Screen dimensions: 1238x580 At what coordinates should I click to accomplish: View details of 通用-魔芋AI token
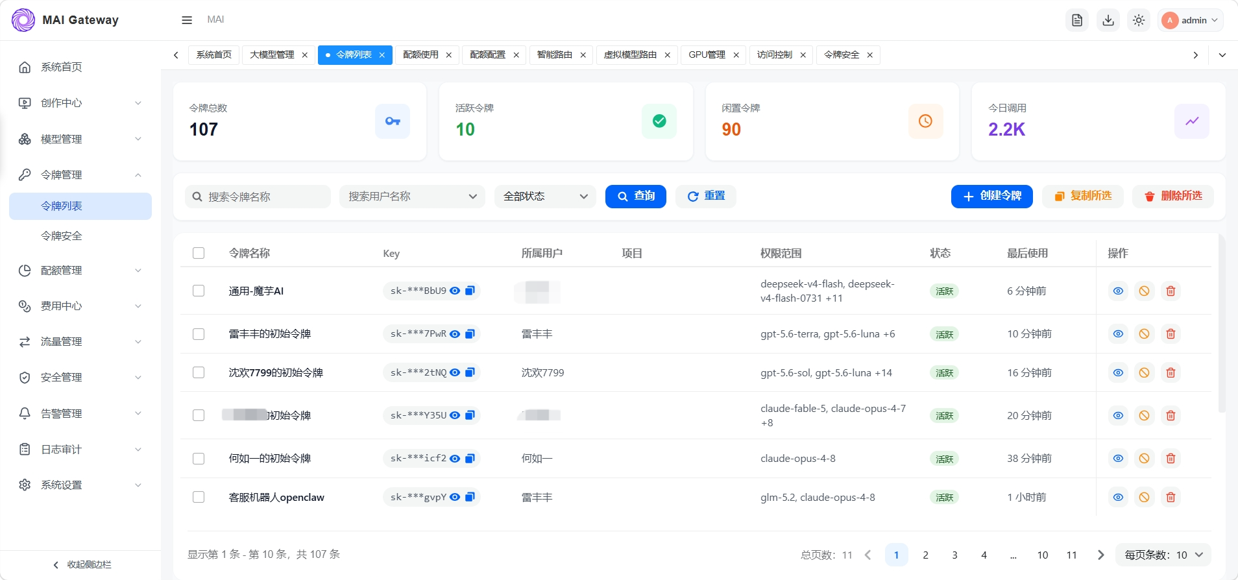click(x=1118, y=291)
